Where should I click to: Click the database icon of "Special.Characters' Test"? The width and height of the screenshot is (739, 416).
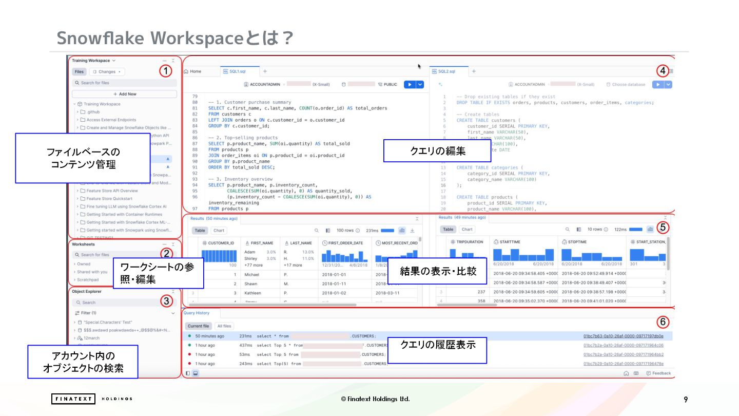(80, 323)
